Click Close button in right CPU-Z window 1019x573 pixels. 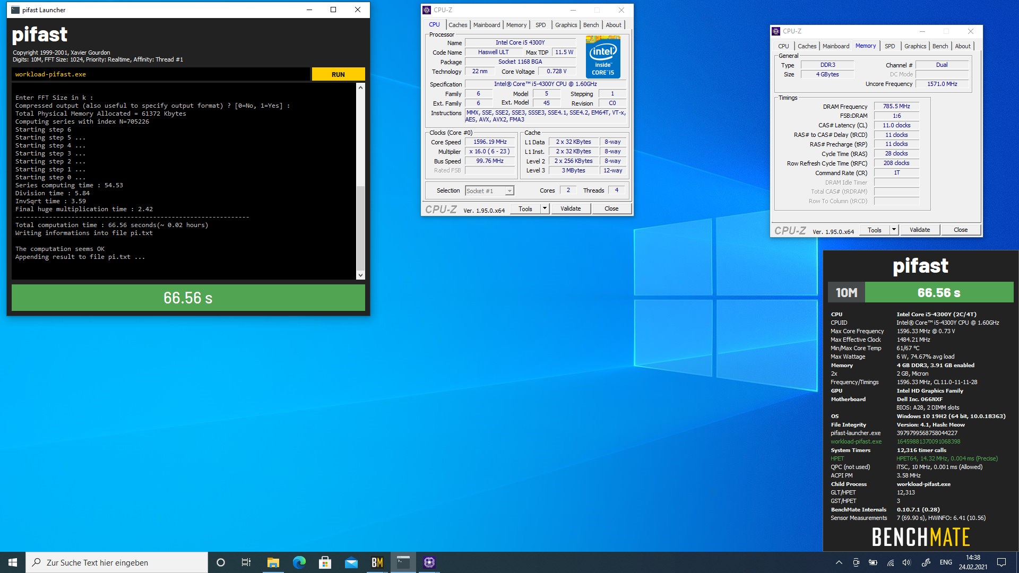point(961,230)
